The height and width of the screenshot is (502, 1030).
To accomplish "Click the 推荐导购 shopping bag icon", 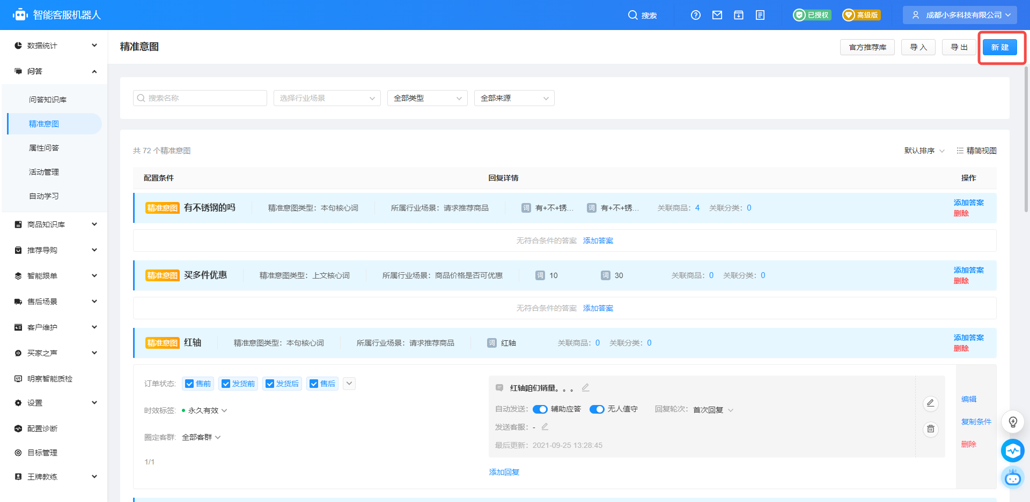I will point(18,250).
